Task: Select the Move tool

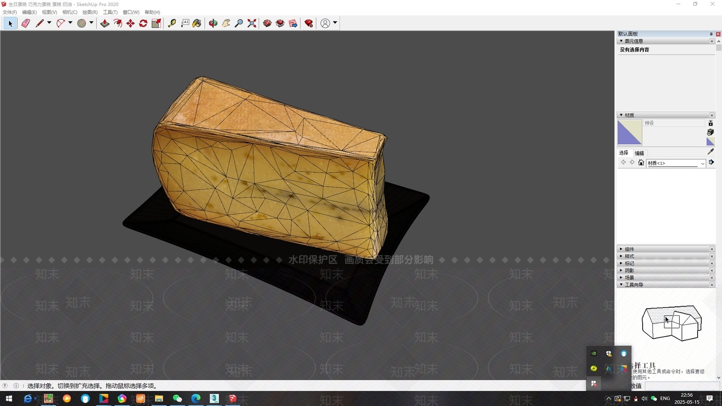Action: pyautogui.click(x=130, y=23)
